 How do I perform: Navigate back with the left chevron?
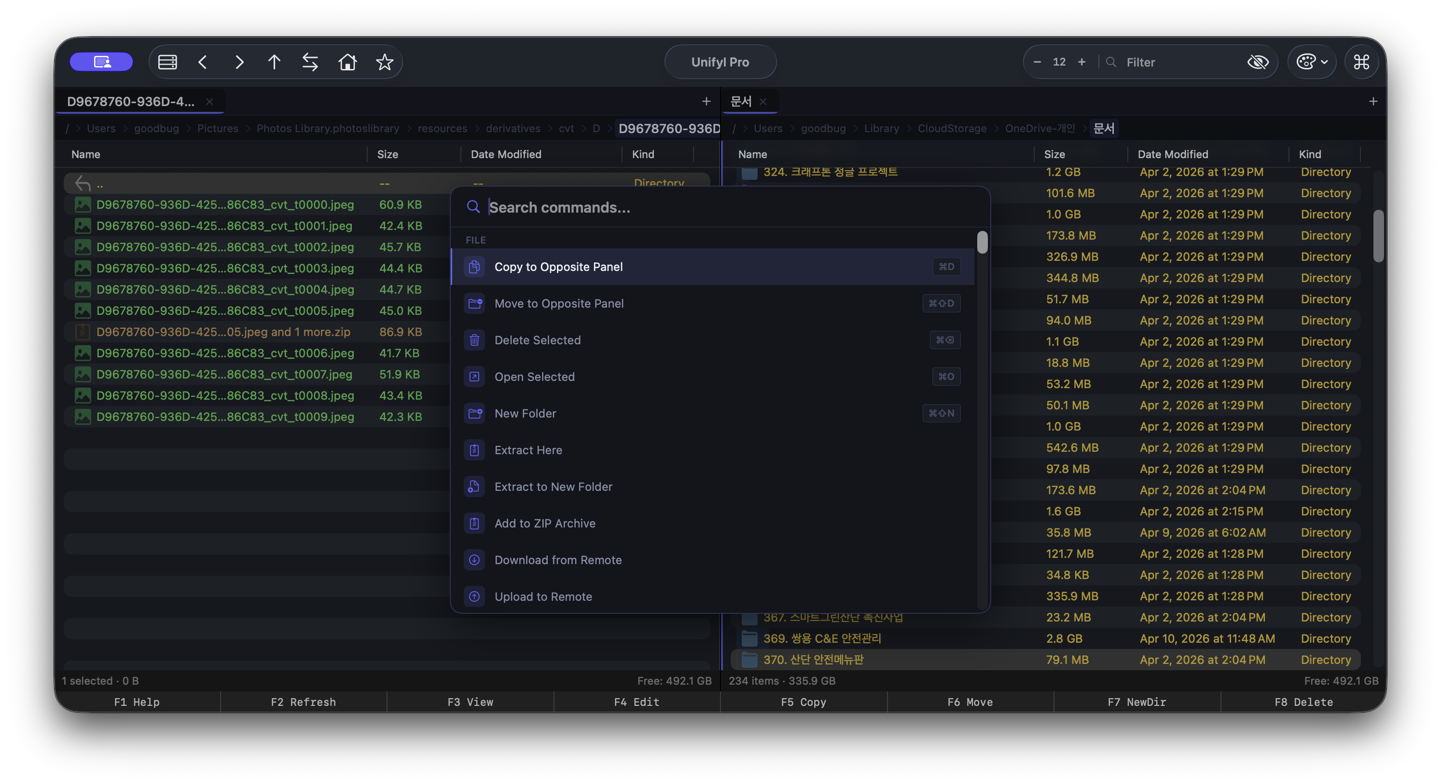click(x=203, y=62)
